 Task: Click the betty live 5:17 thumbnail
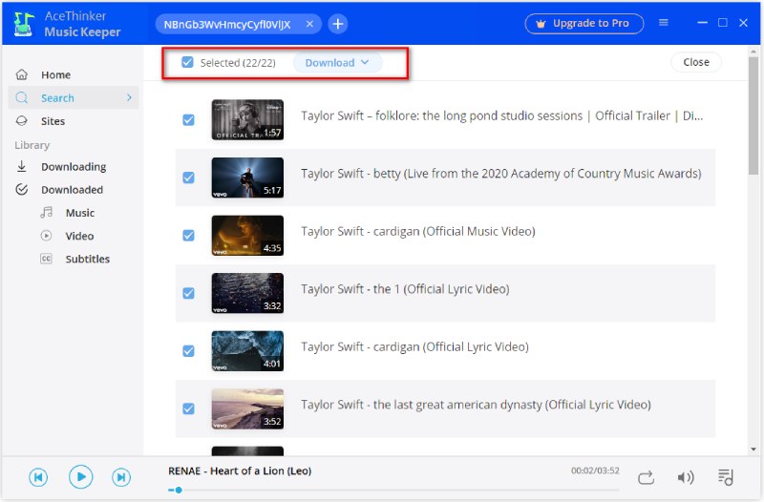[247, 178]
